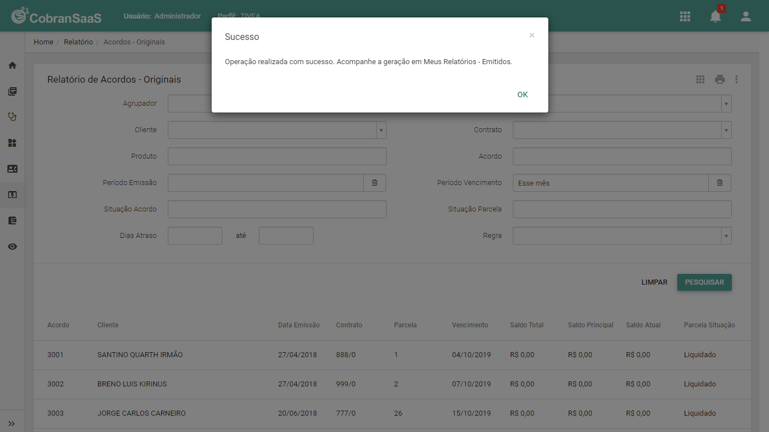Click the CobranSaaS logo
Viewport: 769px width, 432px height.
point(56,16)
